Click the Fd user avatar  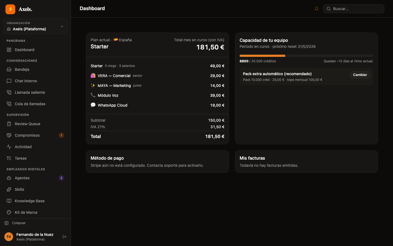9,237
